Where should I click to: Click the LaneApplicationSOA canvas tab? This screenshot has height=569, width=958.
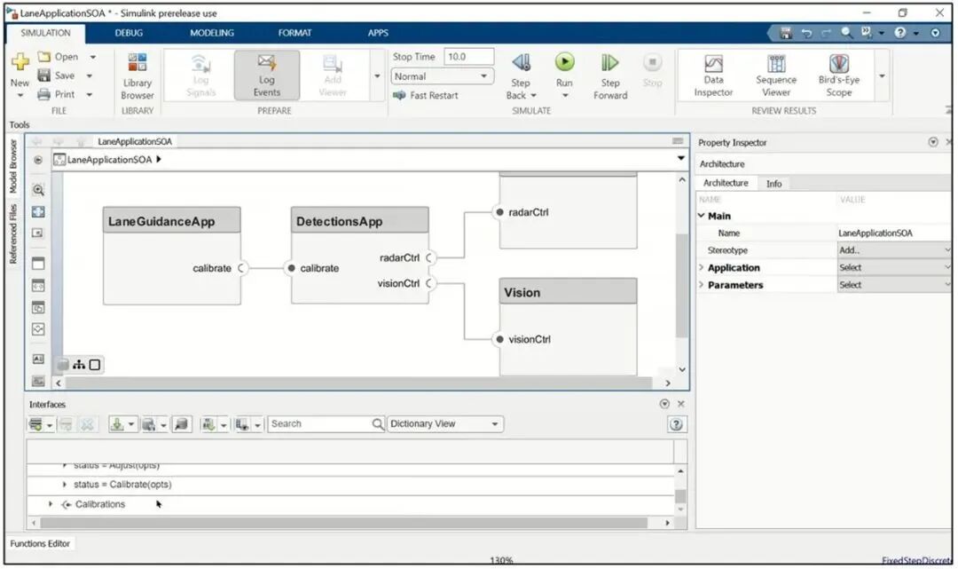(x=135, y=141)
